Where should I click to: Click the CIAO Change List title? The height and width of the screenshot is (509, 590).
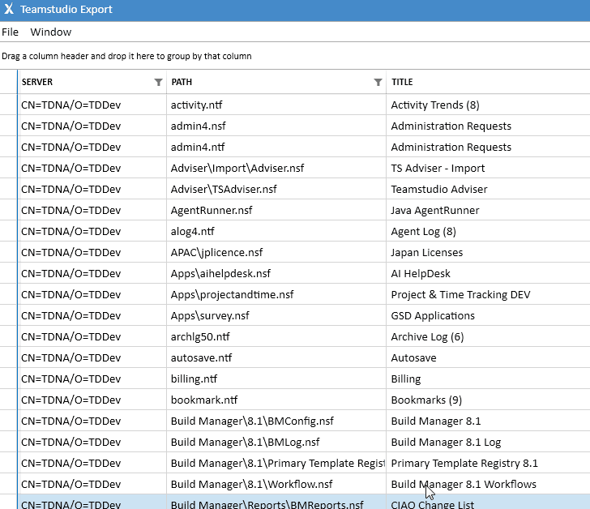point(432,504)
